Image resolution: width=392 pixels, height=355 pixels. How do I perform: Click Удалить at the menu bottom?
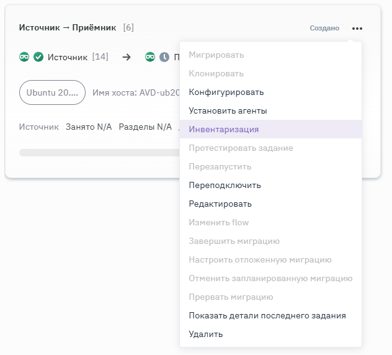[206, 335]
